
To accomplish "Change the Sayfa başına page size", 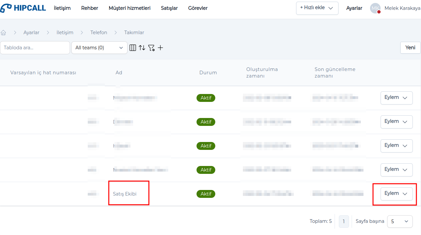I will pos(400,221).
